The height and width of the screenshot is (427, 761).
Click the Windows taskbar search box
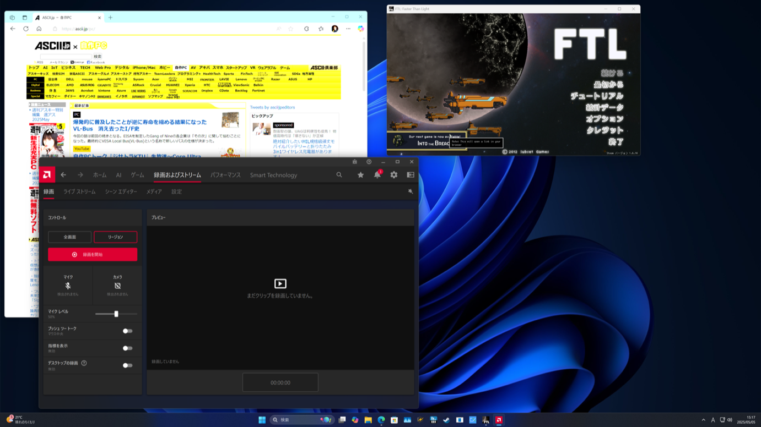[x=302, y=420]
